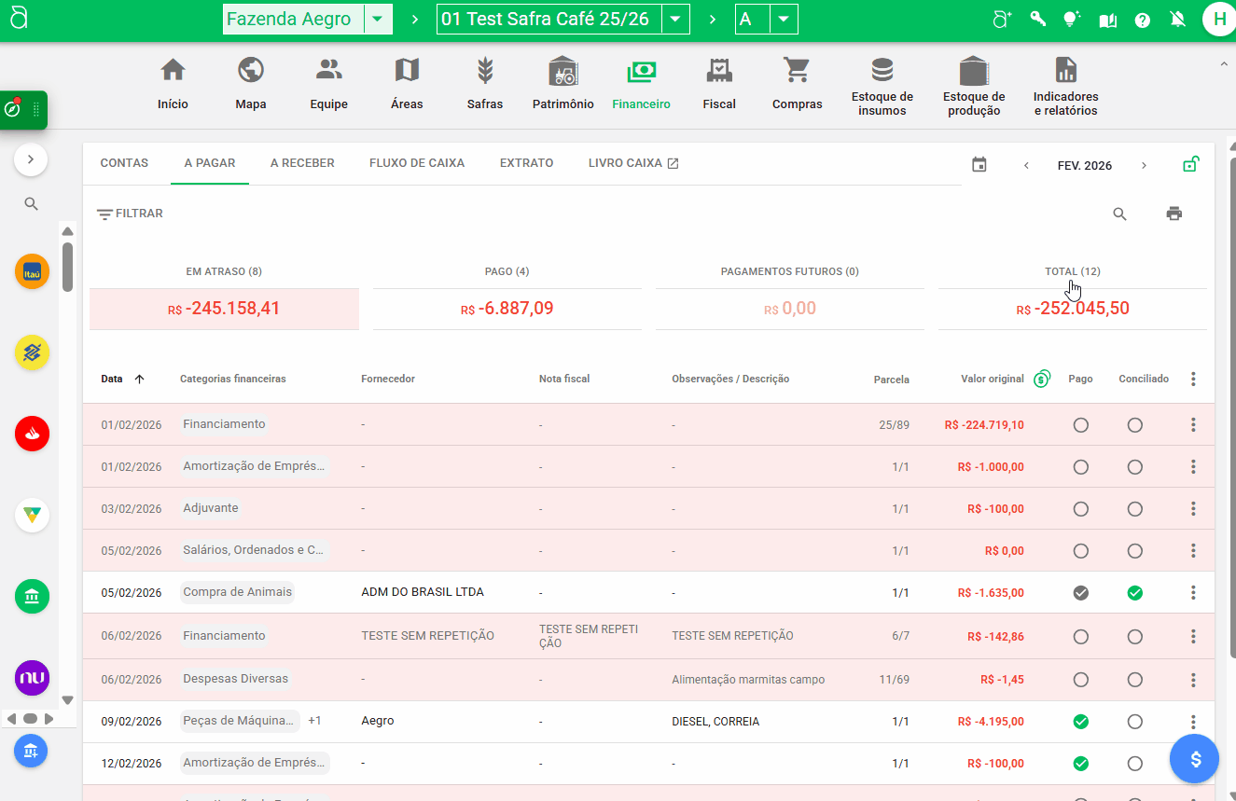The image size is (1236, 801).
Task: Expand the Safra Café 25/26 dropdown
Action: pos(675,20)
